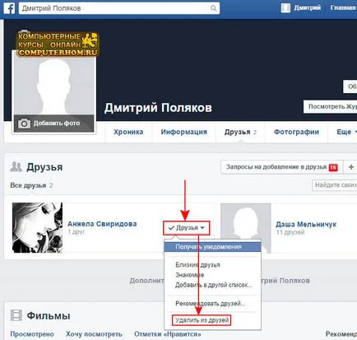Go to Главная in top bar
357x340 pixels.
coord(343,8)
